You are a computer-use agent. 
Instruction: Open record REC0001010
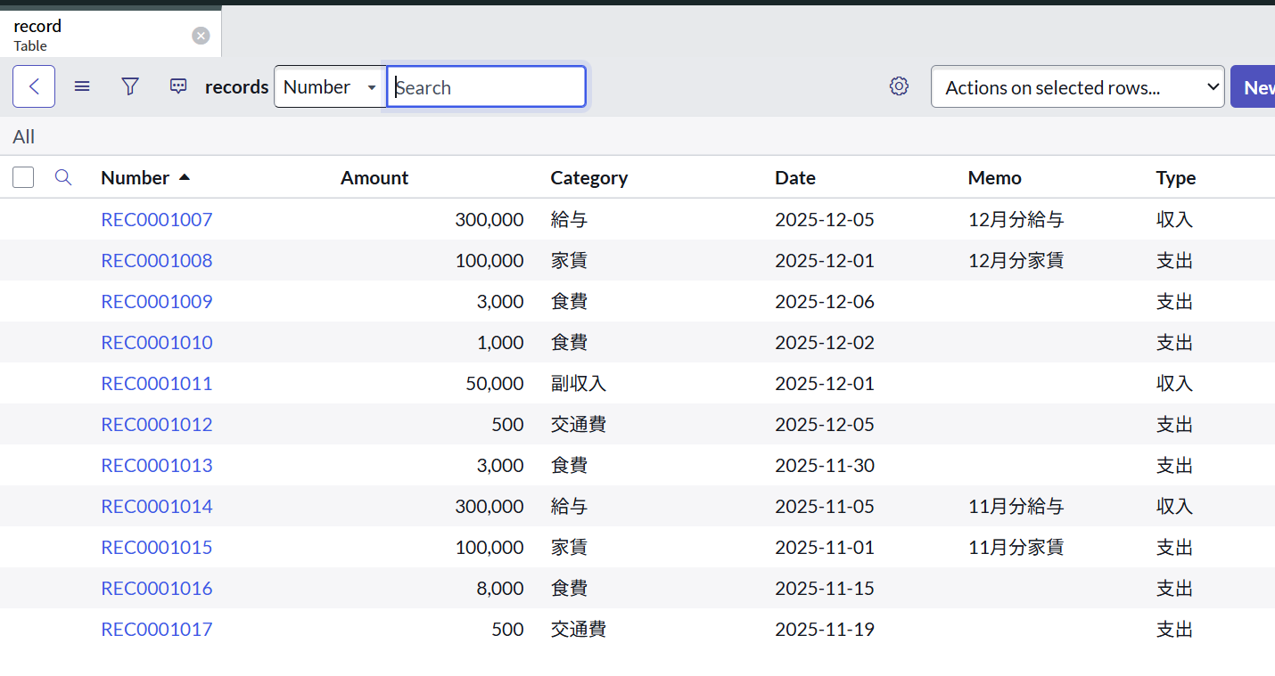[x=157, y=342]
